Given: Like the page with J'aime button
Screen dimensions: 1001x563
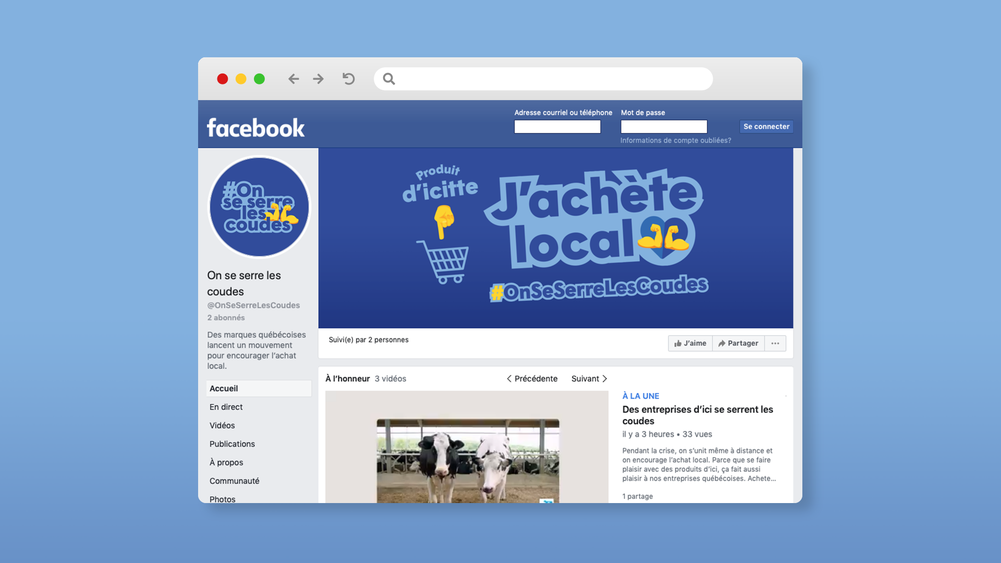Looking at the screenshot, I should pyautogui.click(x=690, y=343).
